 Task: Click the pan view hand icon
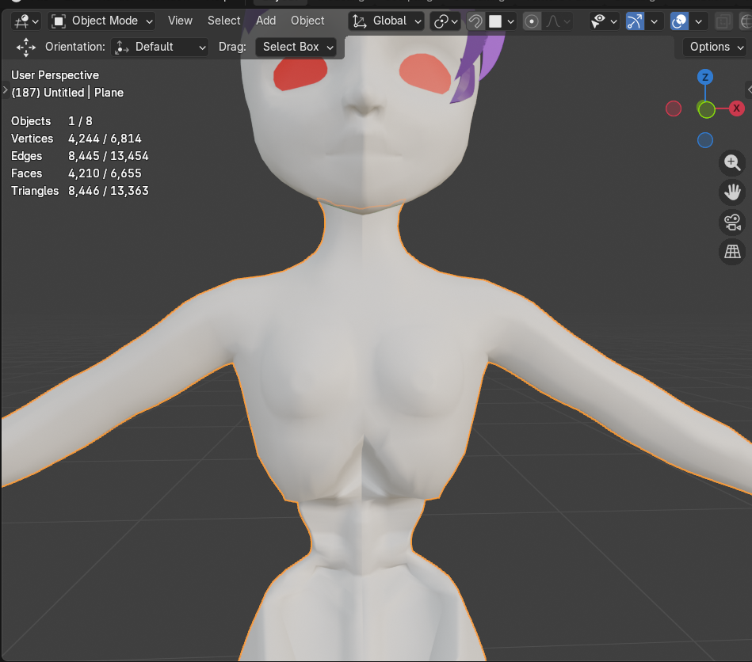click(732, 192)
